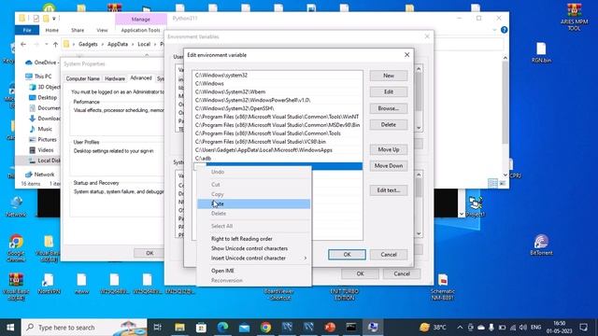Open Mail app from the taskbar
The height and width of the screenshot is (336, 598).
[244, 328]
